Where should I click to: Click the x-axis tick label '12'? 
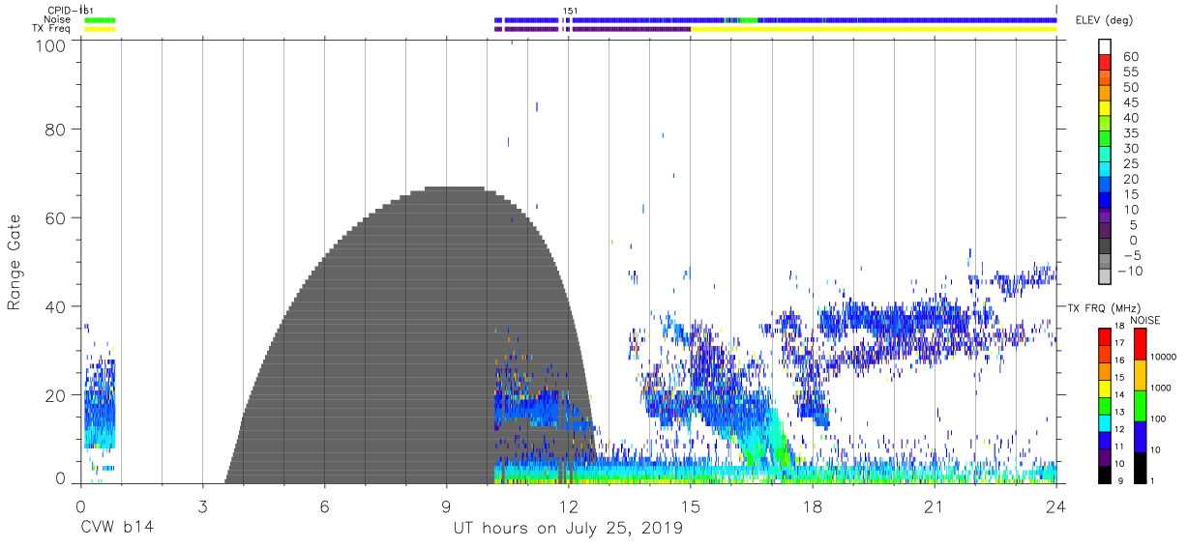(x=568, y=506)
